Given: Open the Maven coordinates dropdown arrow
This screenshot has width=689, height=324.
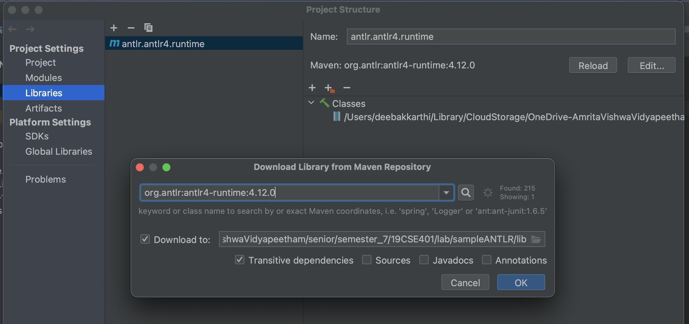Looking at the screenshot, I should click(446, 193).
